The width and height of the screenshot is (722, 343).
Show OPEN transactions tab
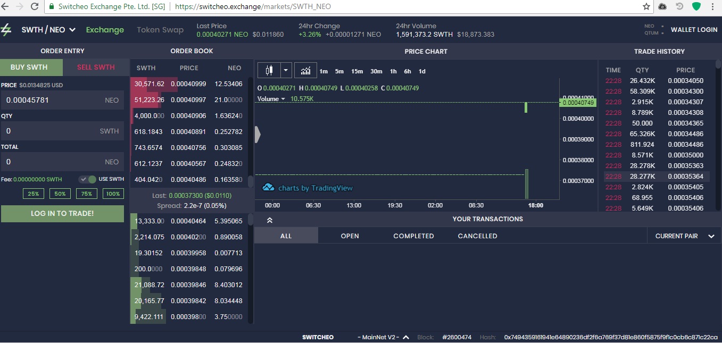click(350, 236)
